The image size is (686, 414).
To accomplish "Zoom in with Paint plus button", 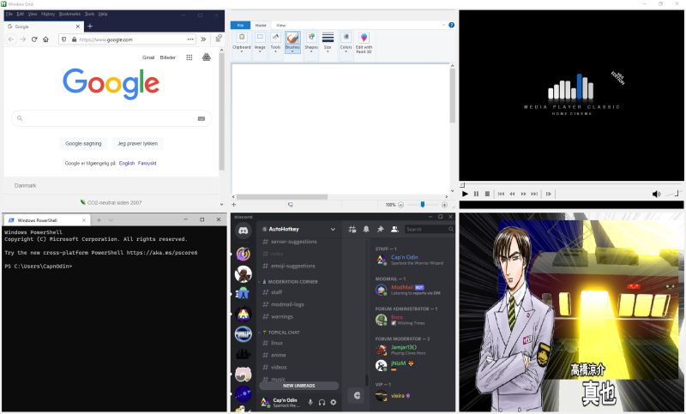I will coord(444,205).
